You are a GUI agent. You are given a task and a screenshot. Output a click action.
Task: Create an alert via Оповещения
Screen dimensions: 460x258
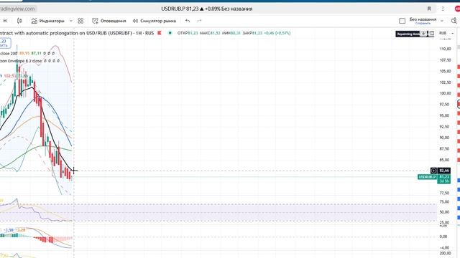pyautogui.click(x=109, y=21)
